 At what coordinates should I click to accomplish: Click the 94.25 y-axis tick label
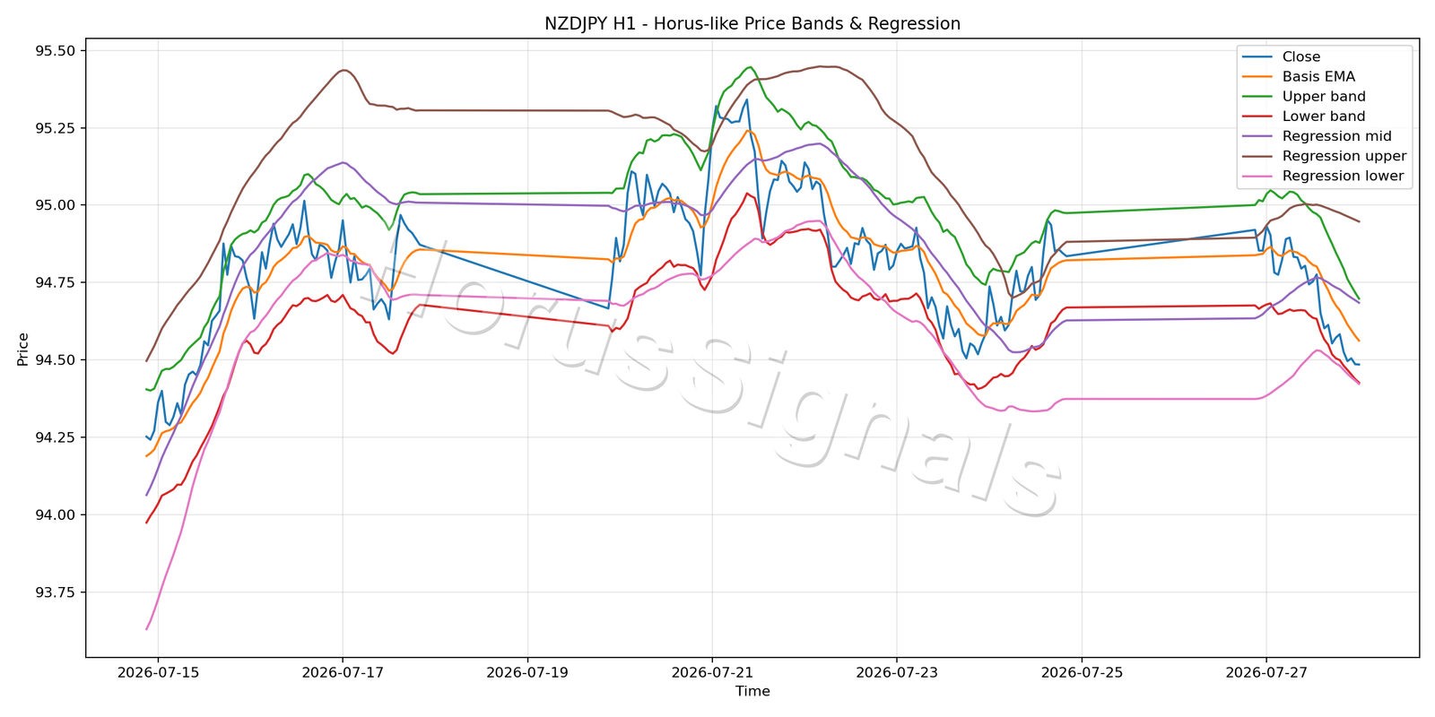pyautogui.click(x=57, y=437)
